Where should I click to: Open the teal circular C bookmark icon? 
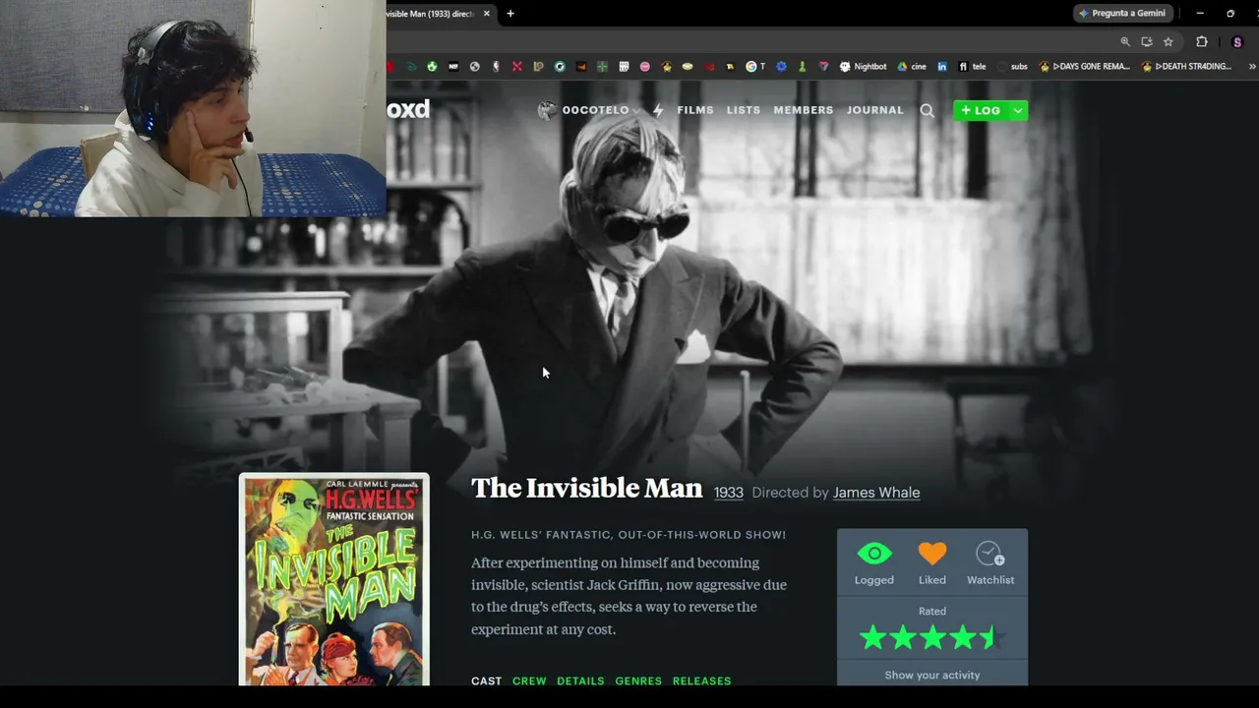click(560, 67)
